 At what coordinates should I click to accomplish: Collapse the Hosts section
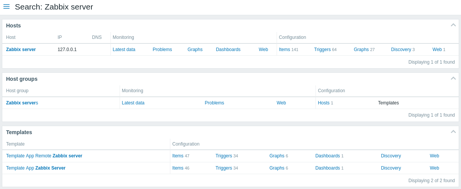453,25
